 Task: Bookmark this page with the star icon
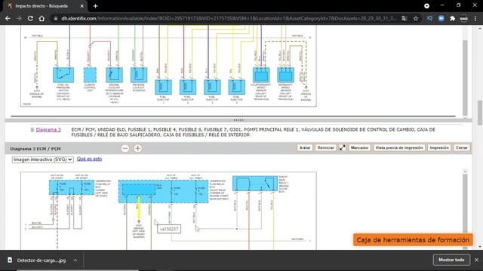tap(416, 18)
